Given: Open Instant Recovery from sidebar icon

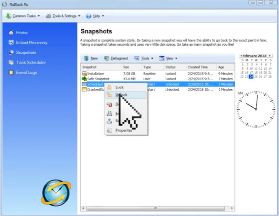Looking at the screenshot, I should [x=11, y=42].
